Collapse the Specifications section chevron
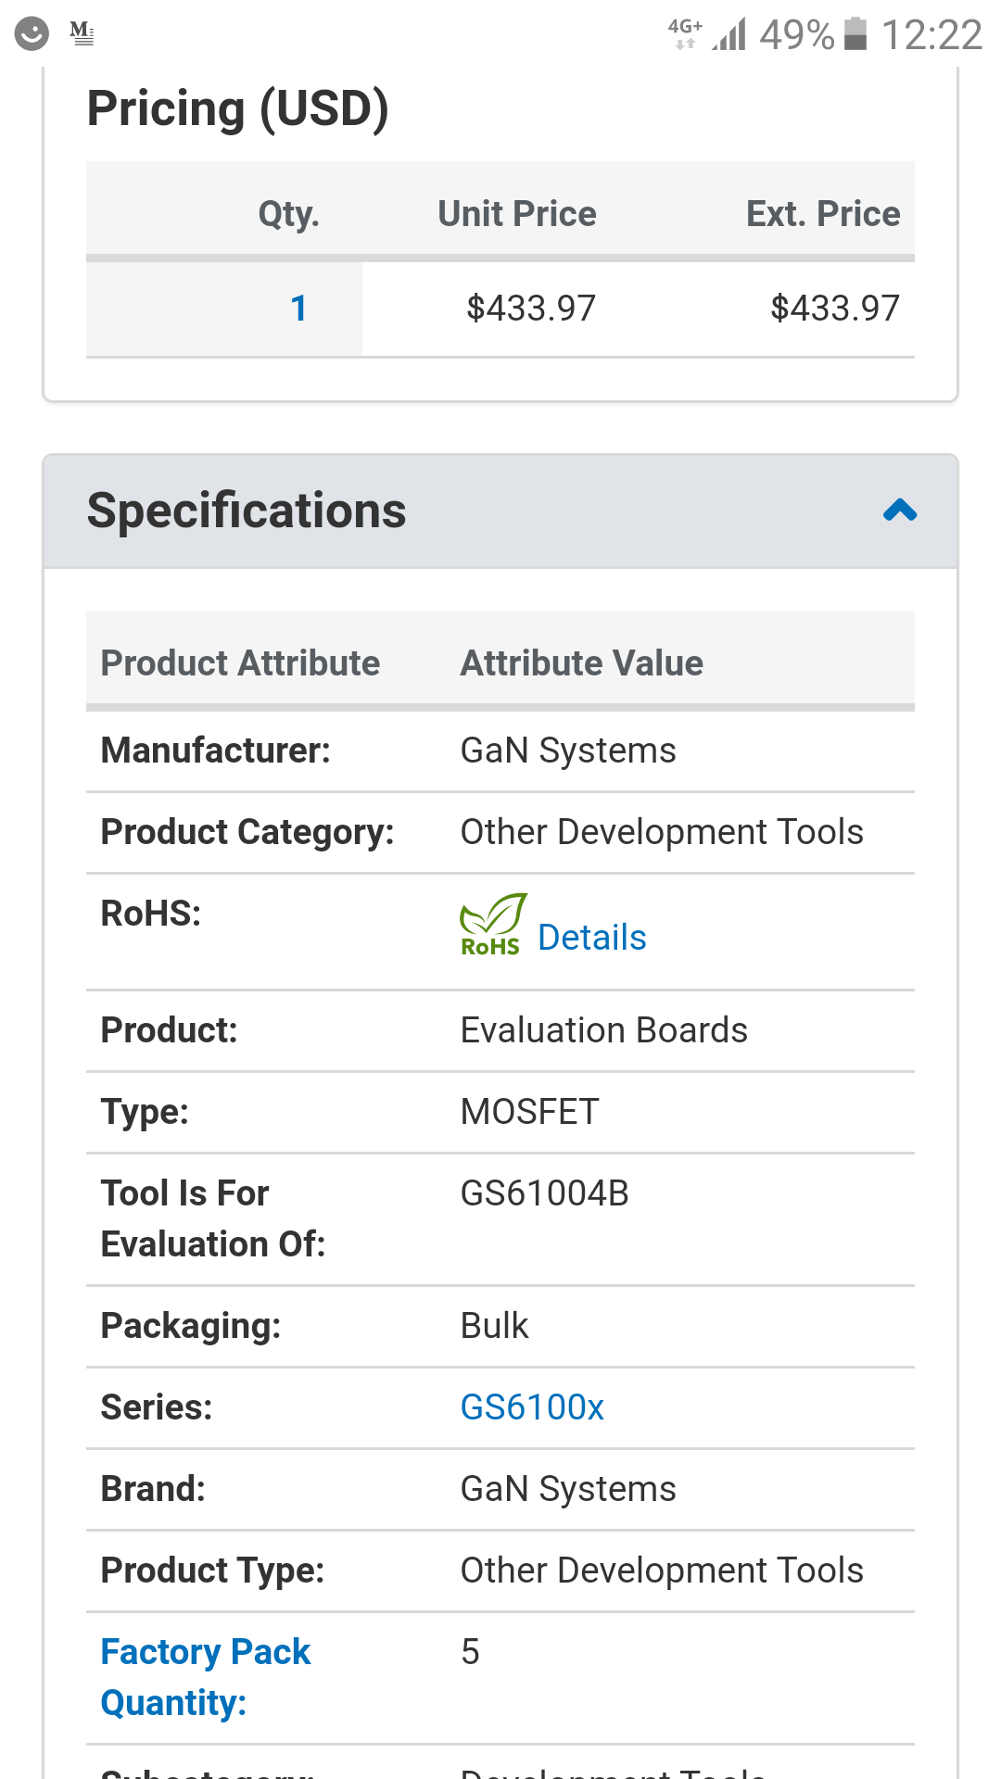 (x=900, y=511)
